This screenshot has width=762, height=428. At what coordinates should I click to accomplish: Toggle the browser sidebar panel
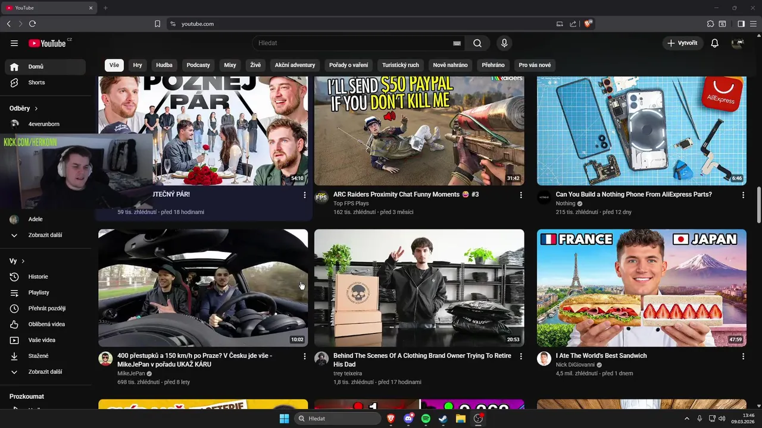741,24
